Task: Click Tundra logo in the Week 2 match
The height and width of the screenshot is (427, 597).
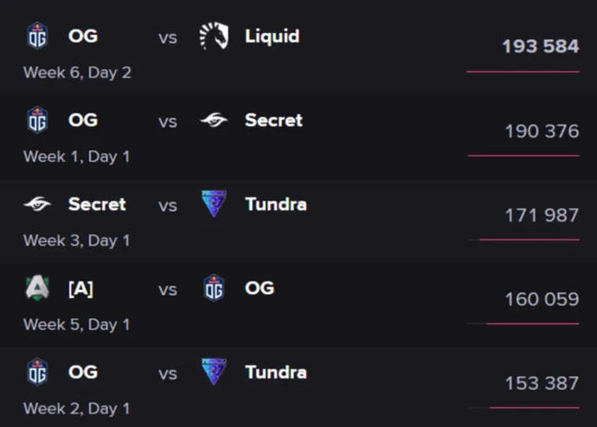Action: (214, 373)
